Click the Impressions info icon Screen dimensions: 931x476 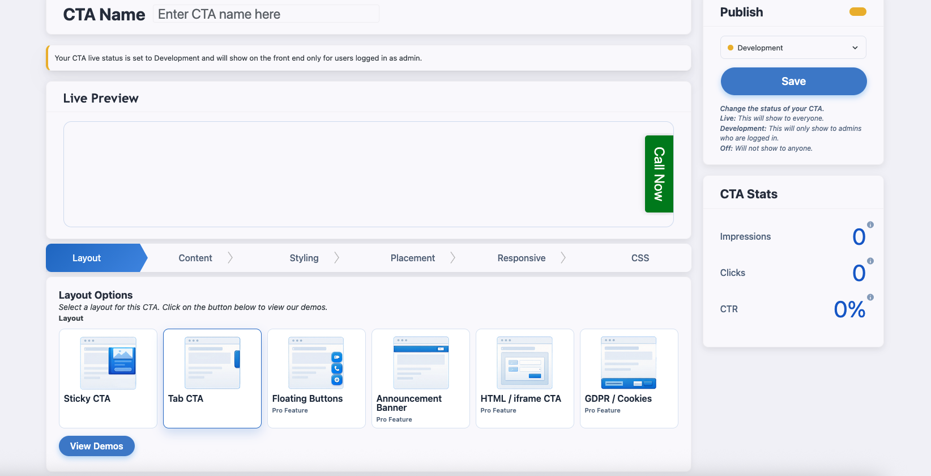[x=870, y=225]
